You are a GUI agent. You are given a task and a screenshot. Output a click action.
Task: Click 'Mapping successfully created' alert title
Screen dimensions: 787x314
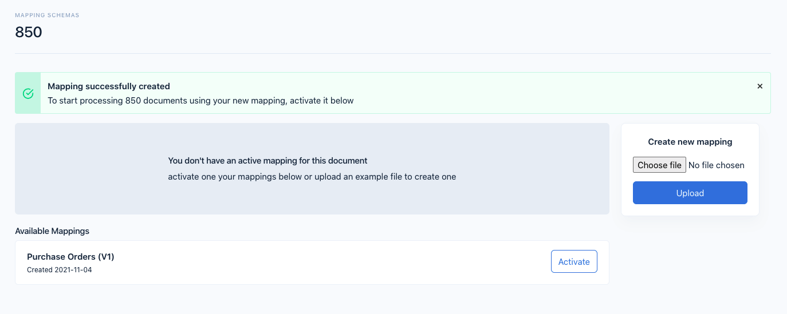(109, 86)
